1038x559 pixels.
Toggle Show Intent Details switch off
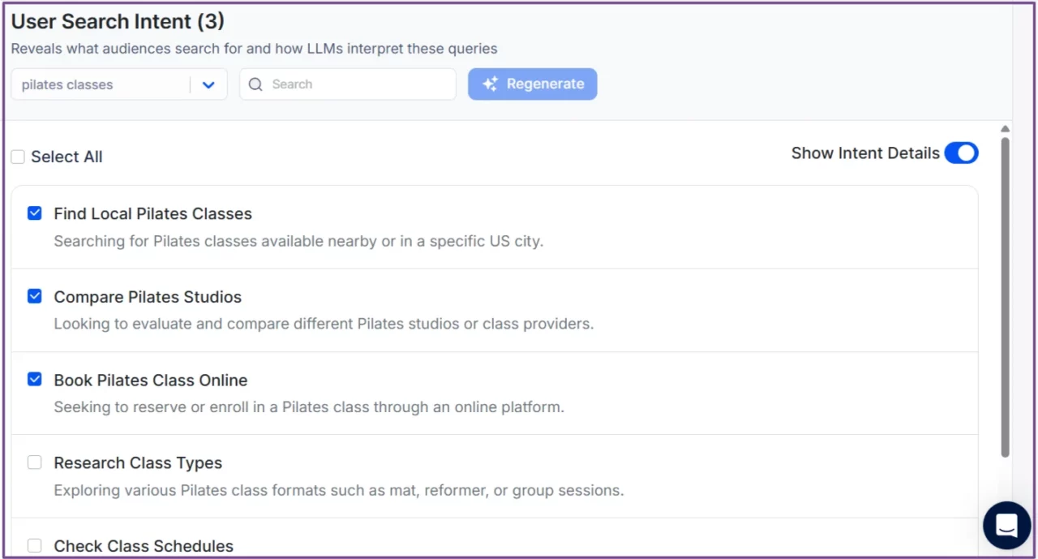click(961, 153)
